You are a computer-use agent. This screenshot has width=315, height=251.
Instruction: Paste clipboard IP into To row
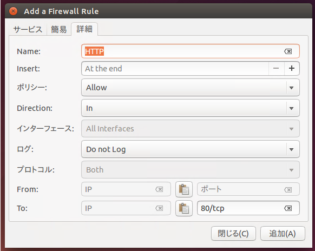point(184,208)
